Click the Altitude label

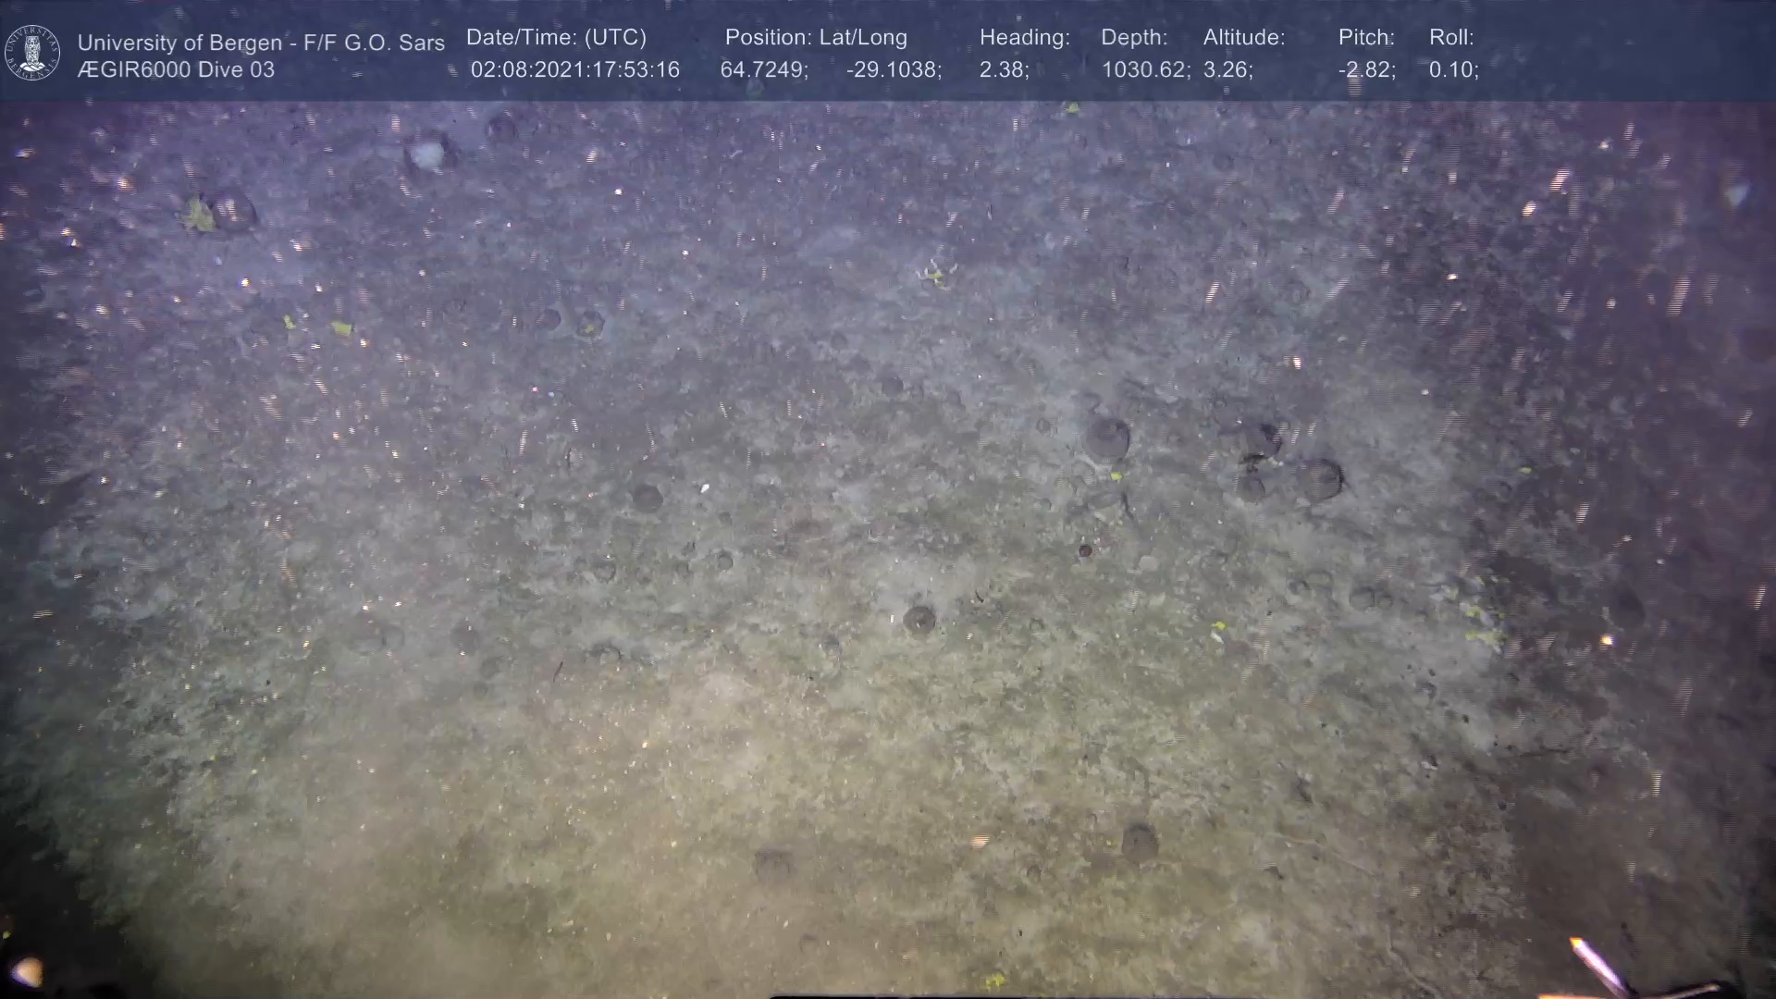[x=1244, y=38]
